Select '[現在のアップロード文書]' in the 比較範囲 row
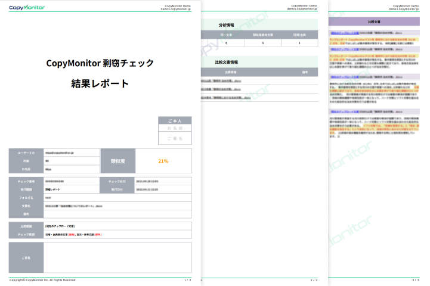Image resolution: width=430 pixels, height=286 pixels. (60, 226)
